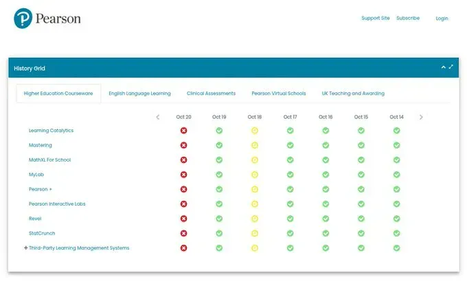Click MathXL For School green icon for Oct 16
This screenshot has width=467, height=284.
326,160
